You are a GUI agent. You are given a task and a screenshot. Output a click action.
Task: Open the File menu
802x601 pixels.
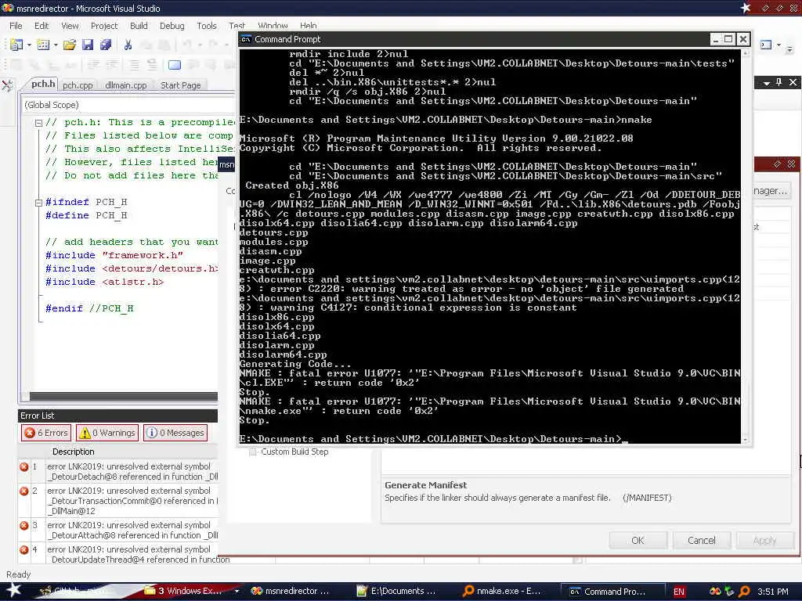(x=16, y=26)
